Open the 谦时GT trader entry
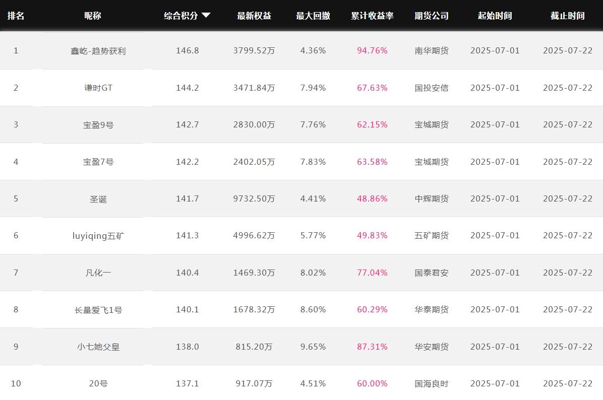Screen dimensions: 603x400 tap(98, 88)
